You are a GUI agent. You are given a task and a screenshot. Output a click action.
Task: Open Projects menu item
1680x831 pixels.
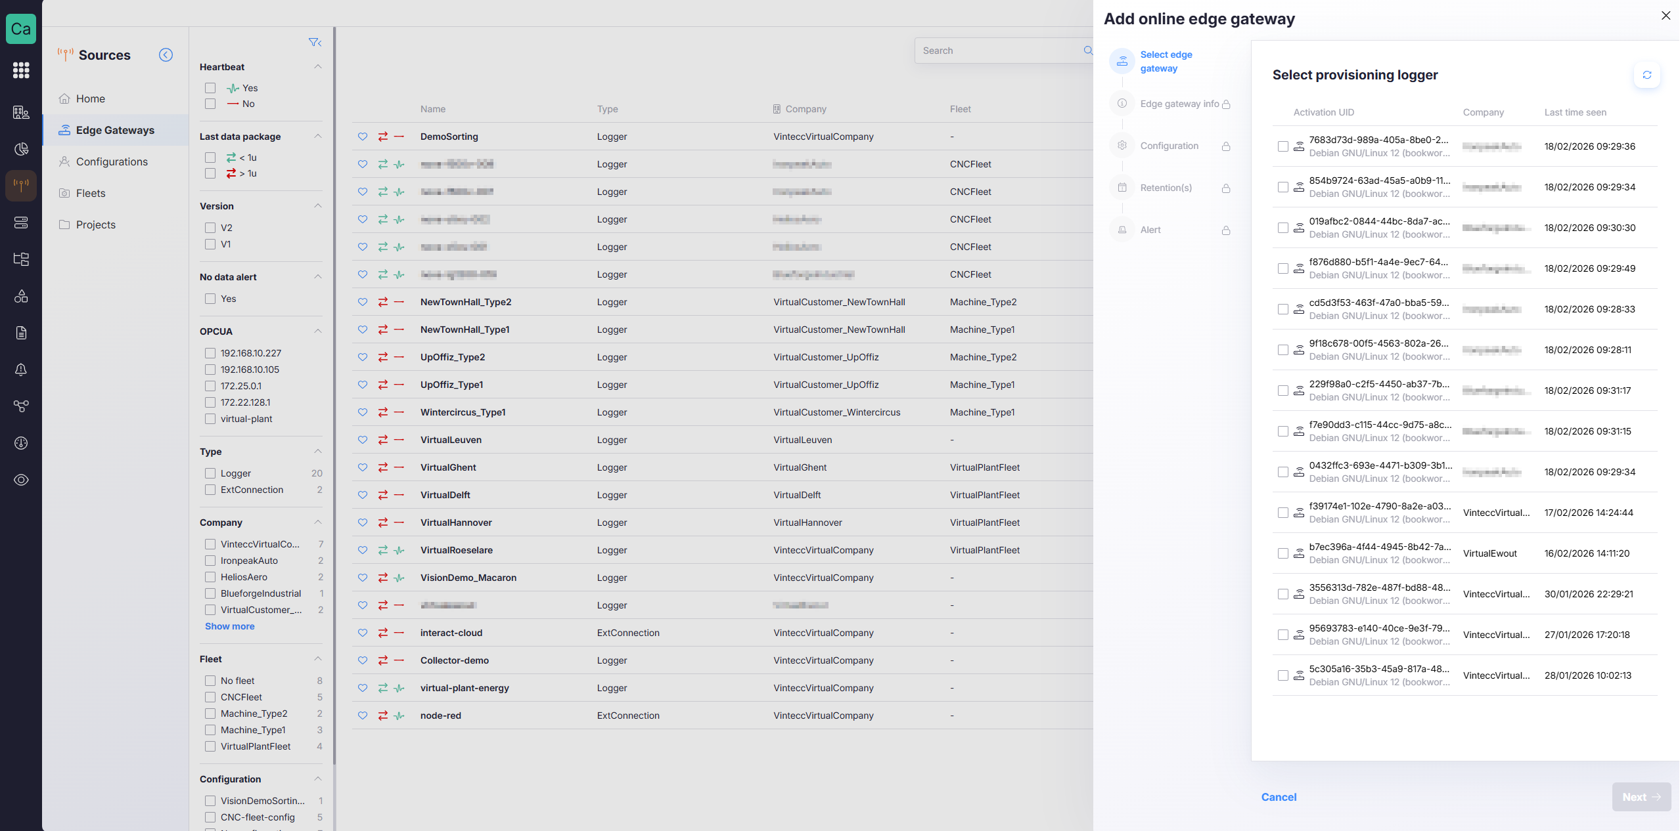[x=116, y=224]
